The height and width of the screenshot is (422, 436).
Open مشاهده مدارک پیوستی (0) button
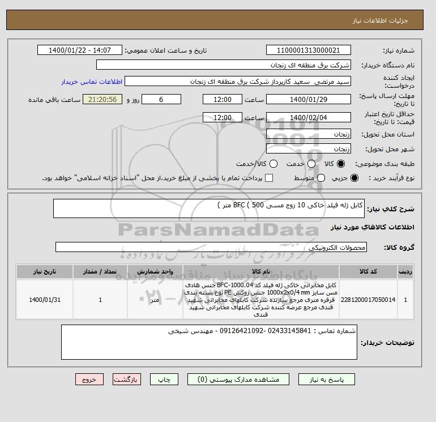pos(238,380)
